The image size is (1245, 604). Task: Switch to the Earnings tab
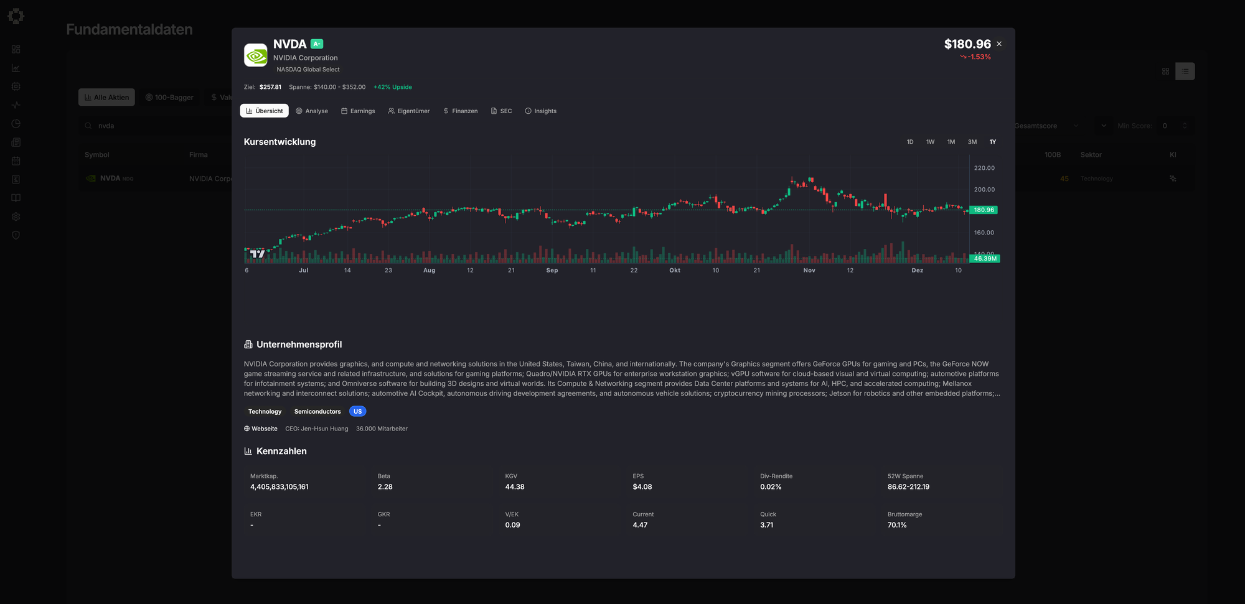[358, 111]
